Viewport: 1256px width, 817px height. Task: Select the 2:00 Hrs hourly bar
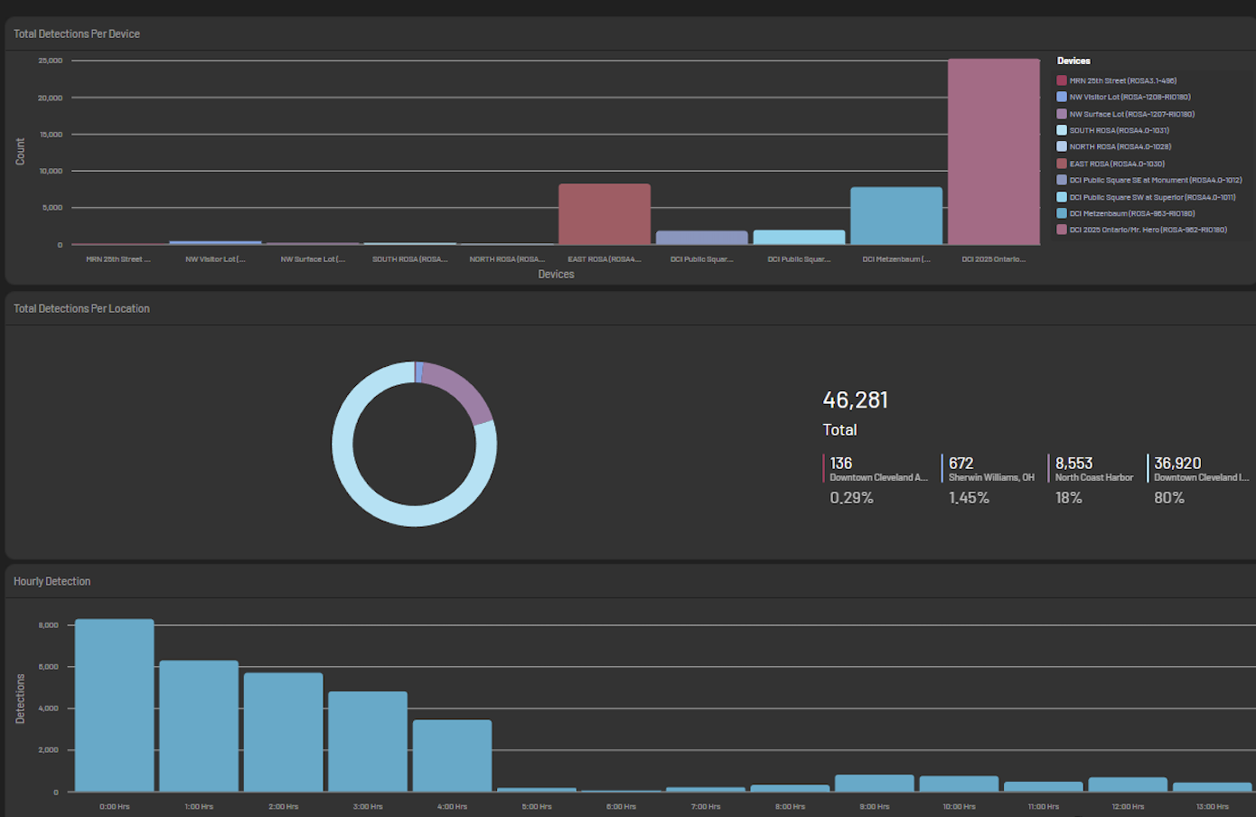(284, 732)
